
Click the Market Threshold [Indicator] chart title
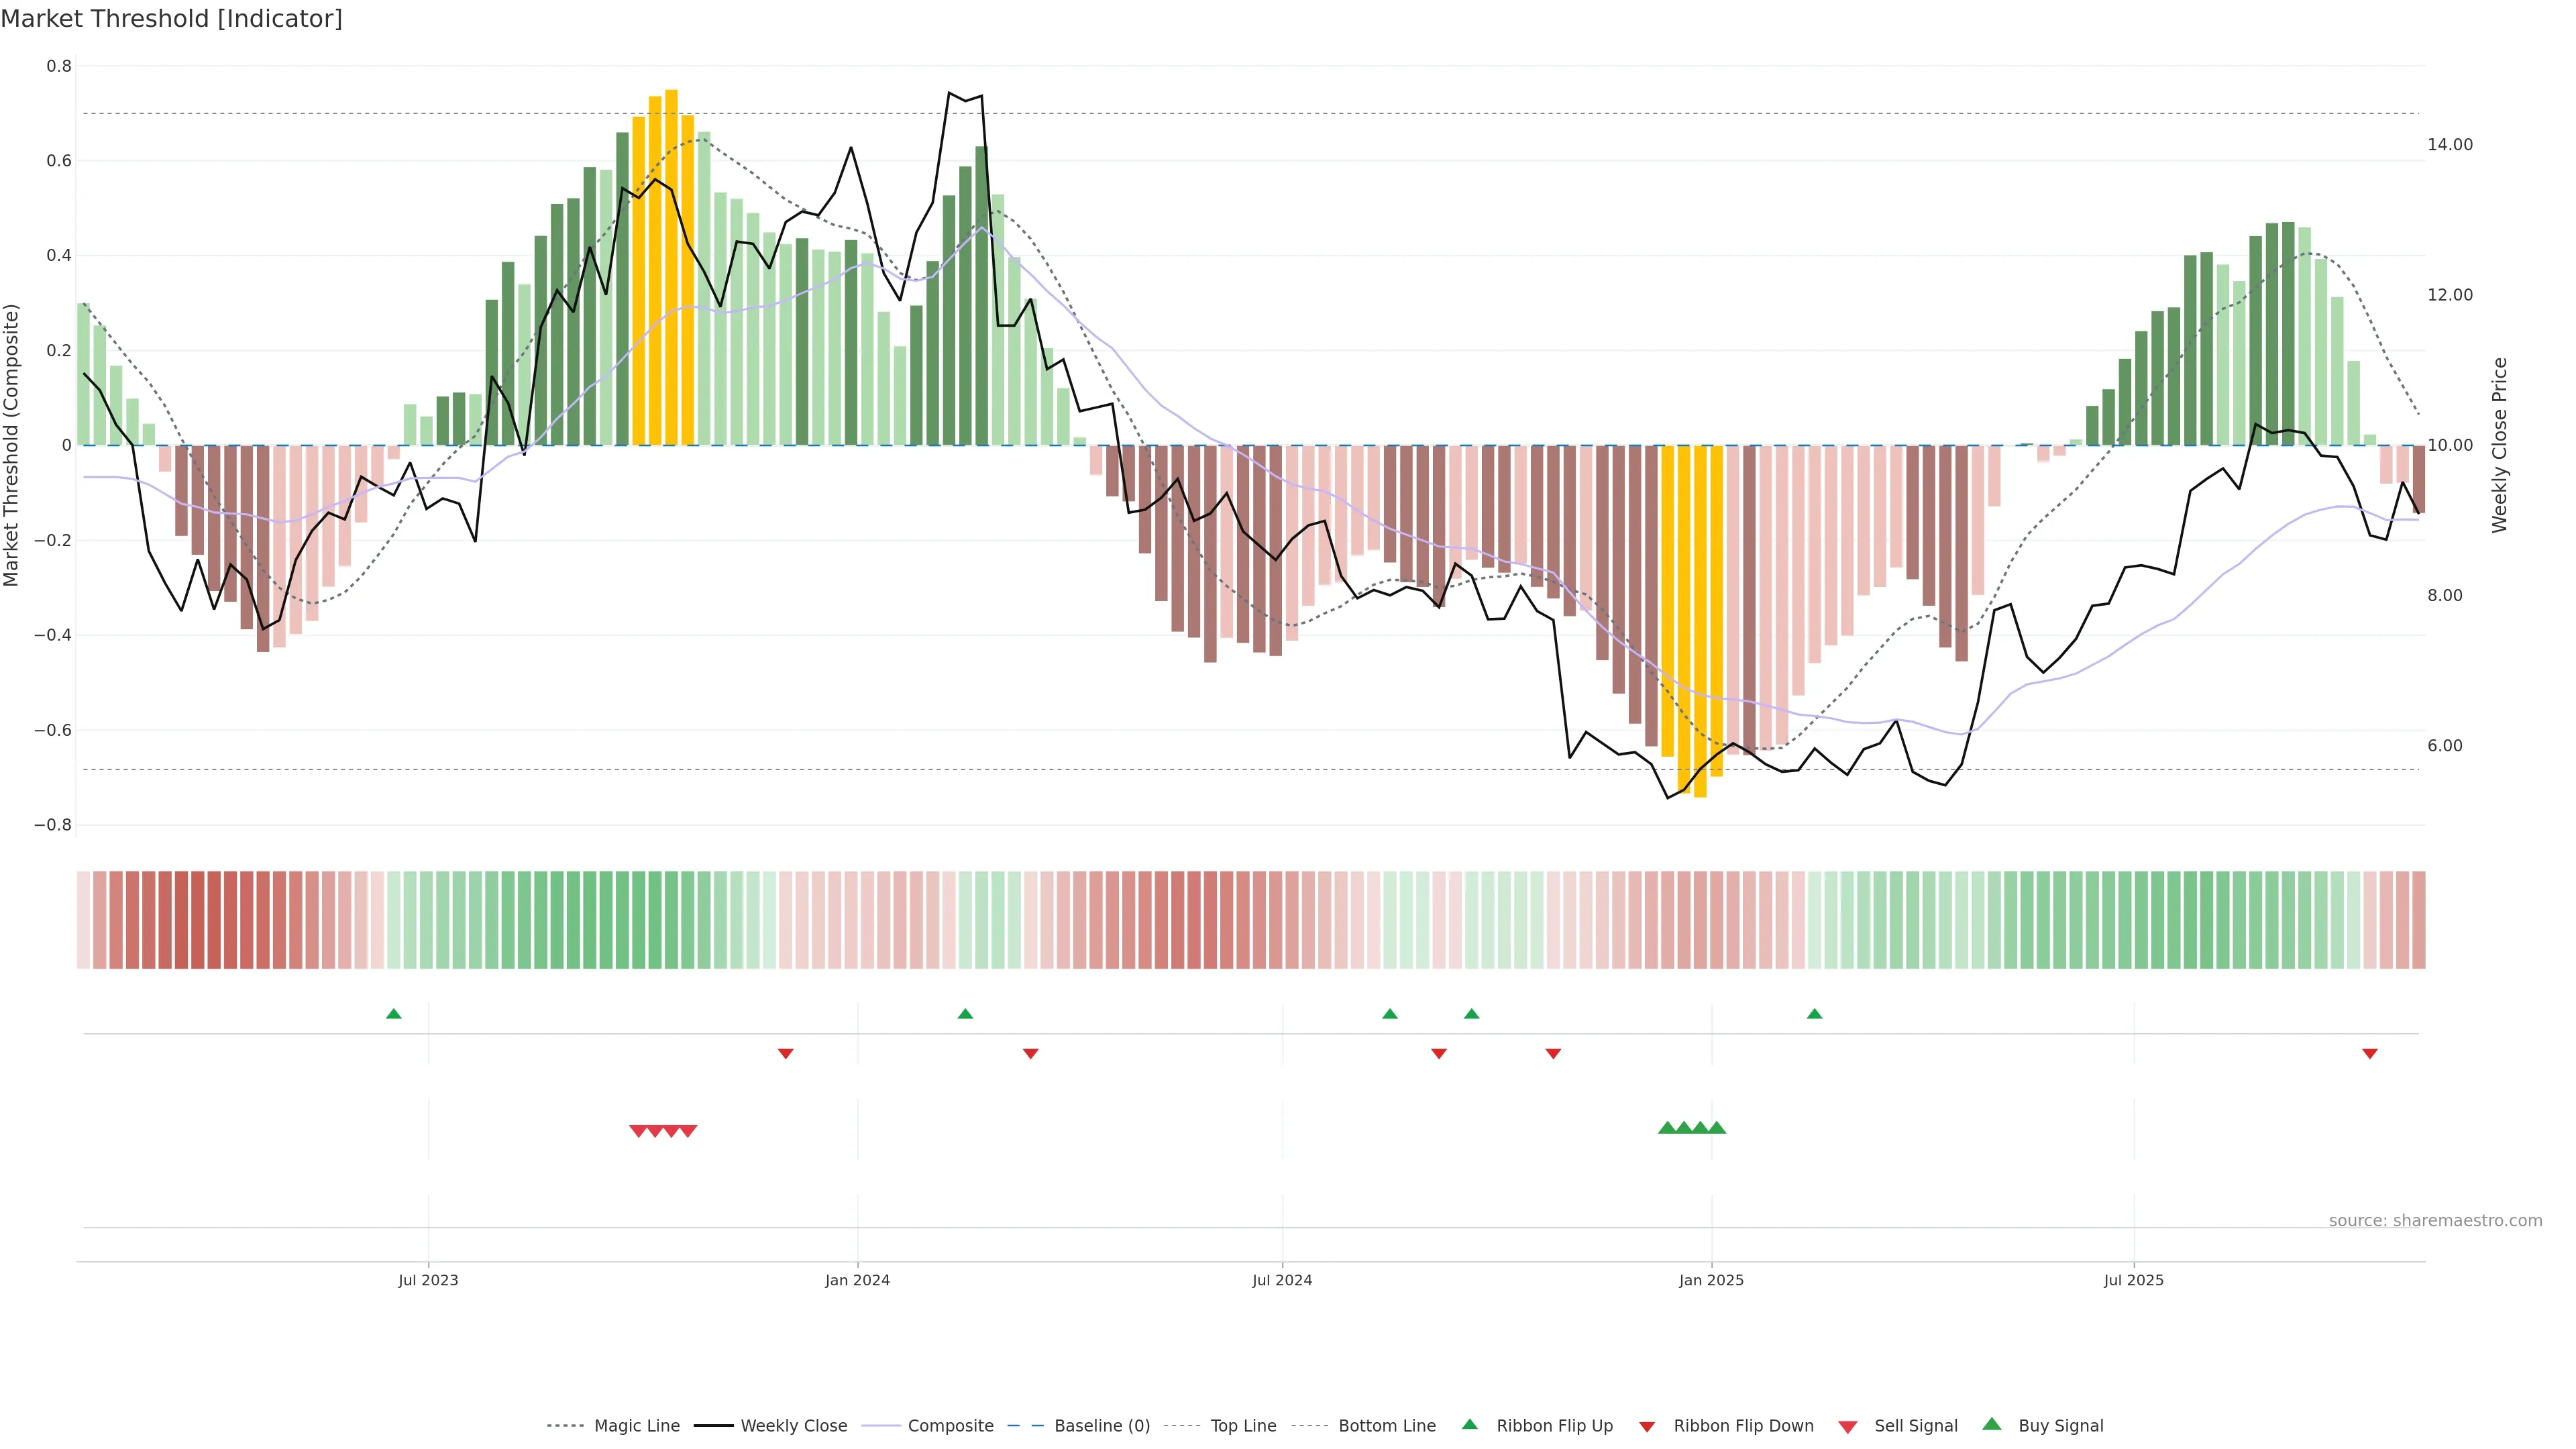171,19
